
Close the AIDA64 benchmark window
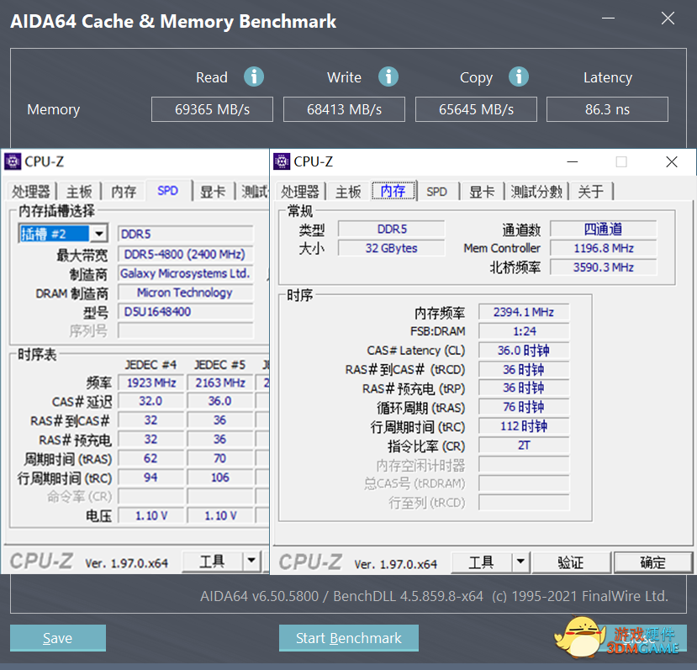pos(668,18)
